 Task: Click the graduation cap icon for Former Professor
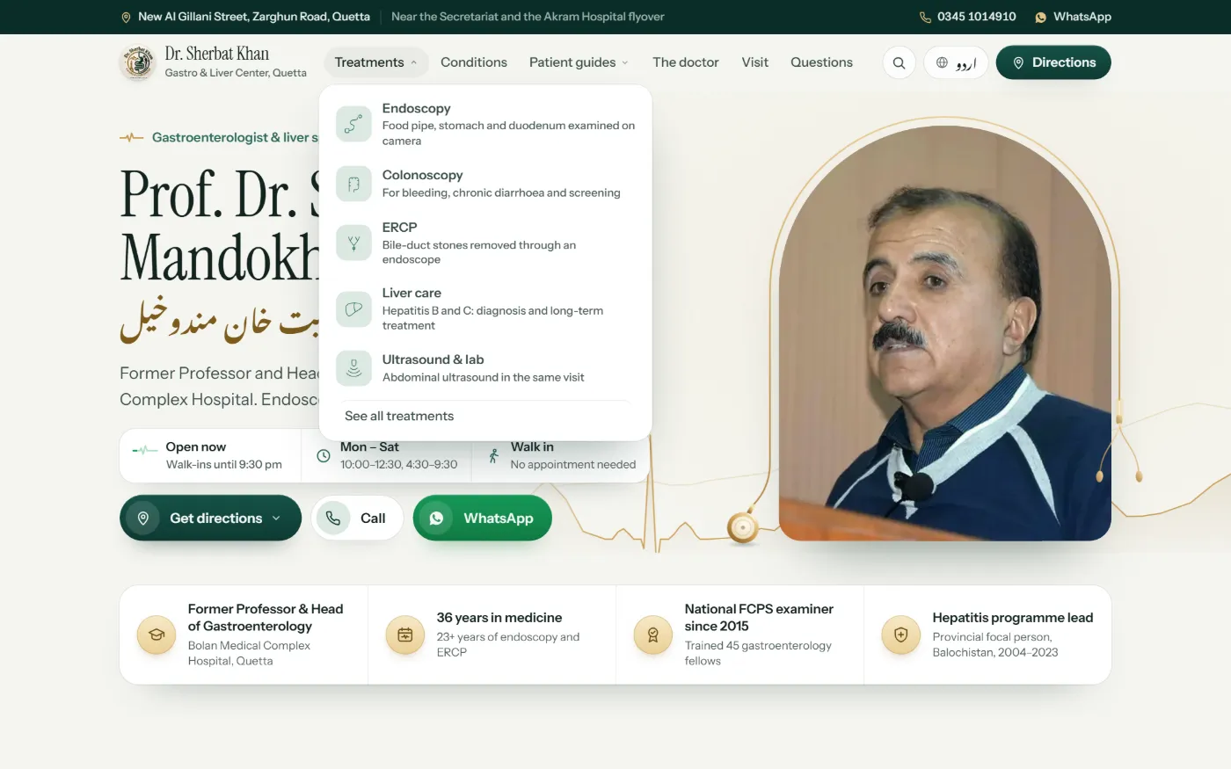157,635
